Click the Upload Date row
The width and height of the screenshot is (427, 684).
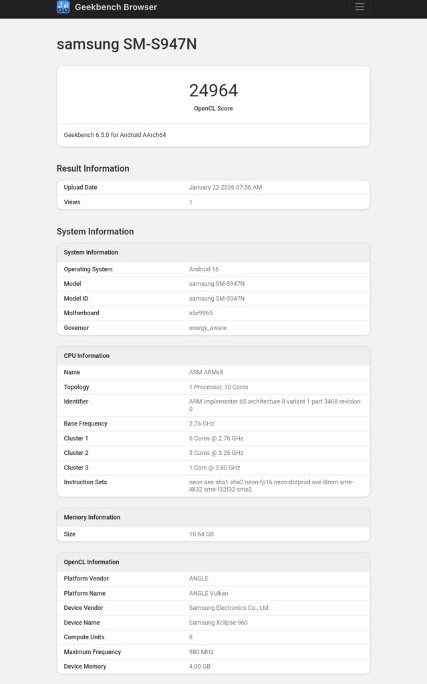[213, 188]
